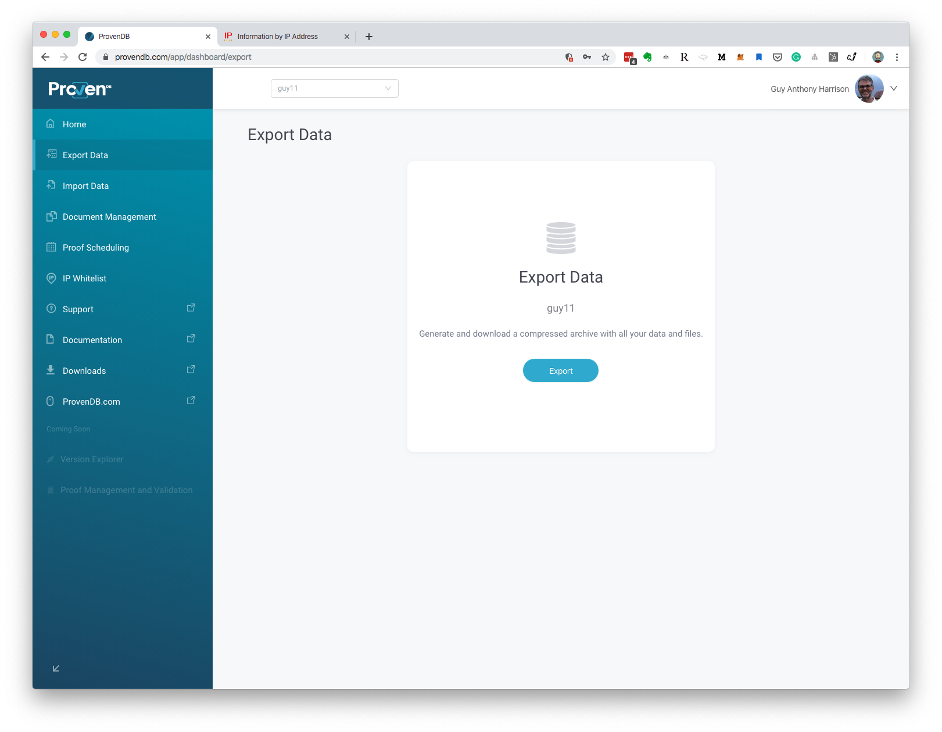Image resolution: width=942 pixels, height=732 pixels.
Task: Bookmark this page with star icon
Action: pos(606,57)
